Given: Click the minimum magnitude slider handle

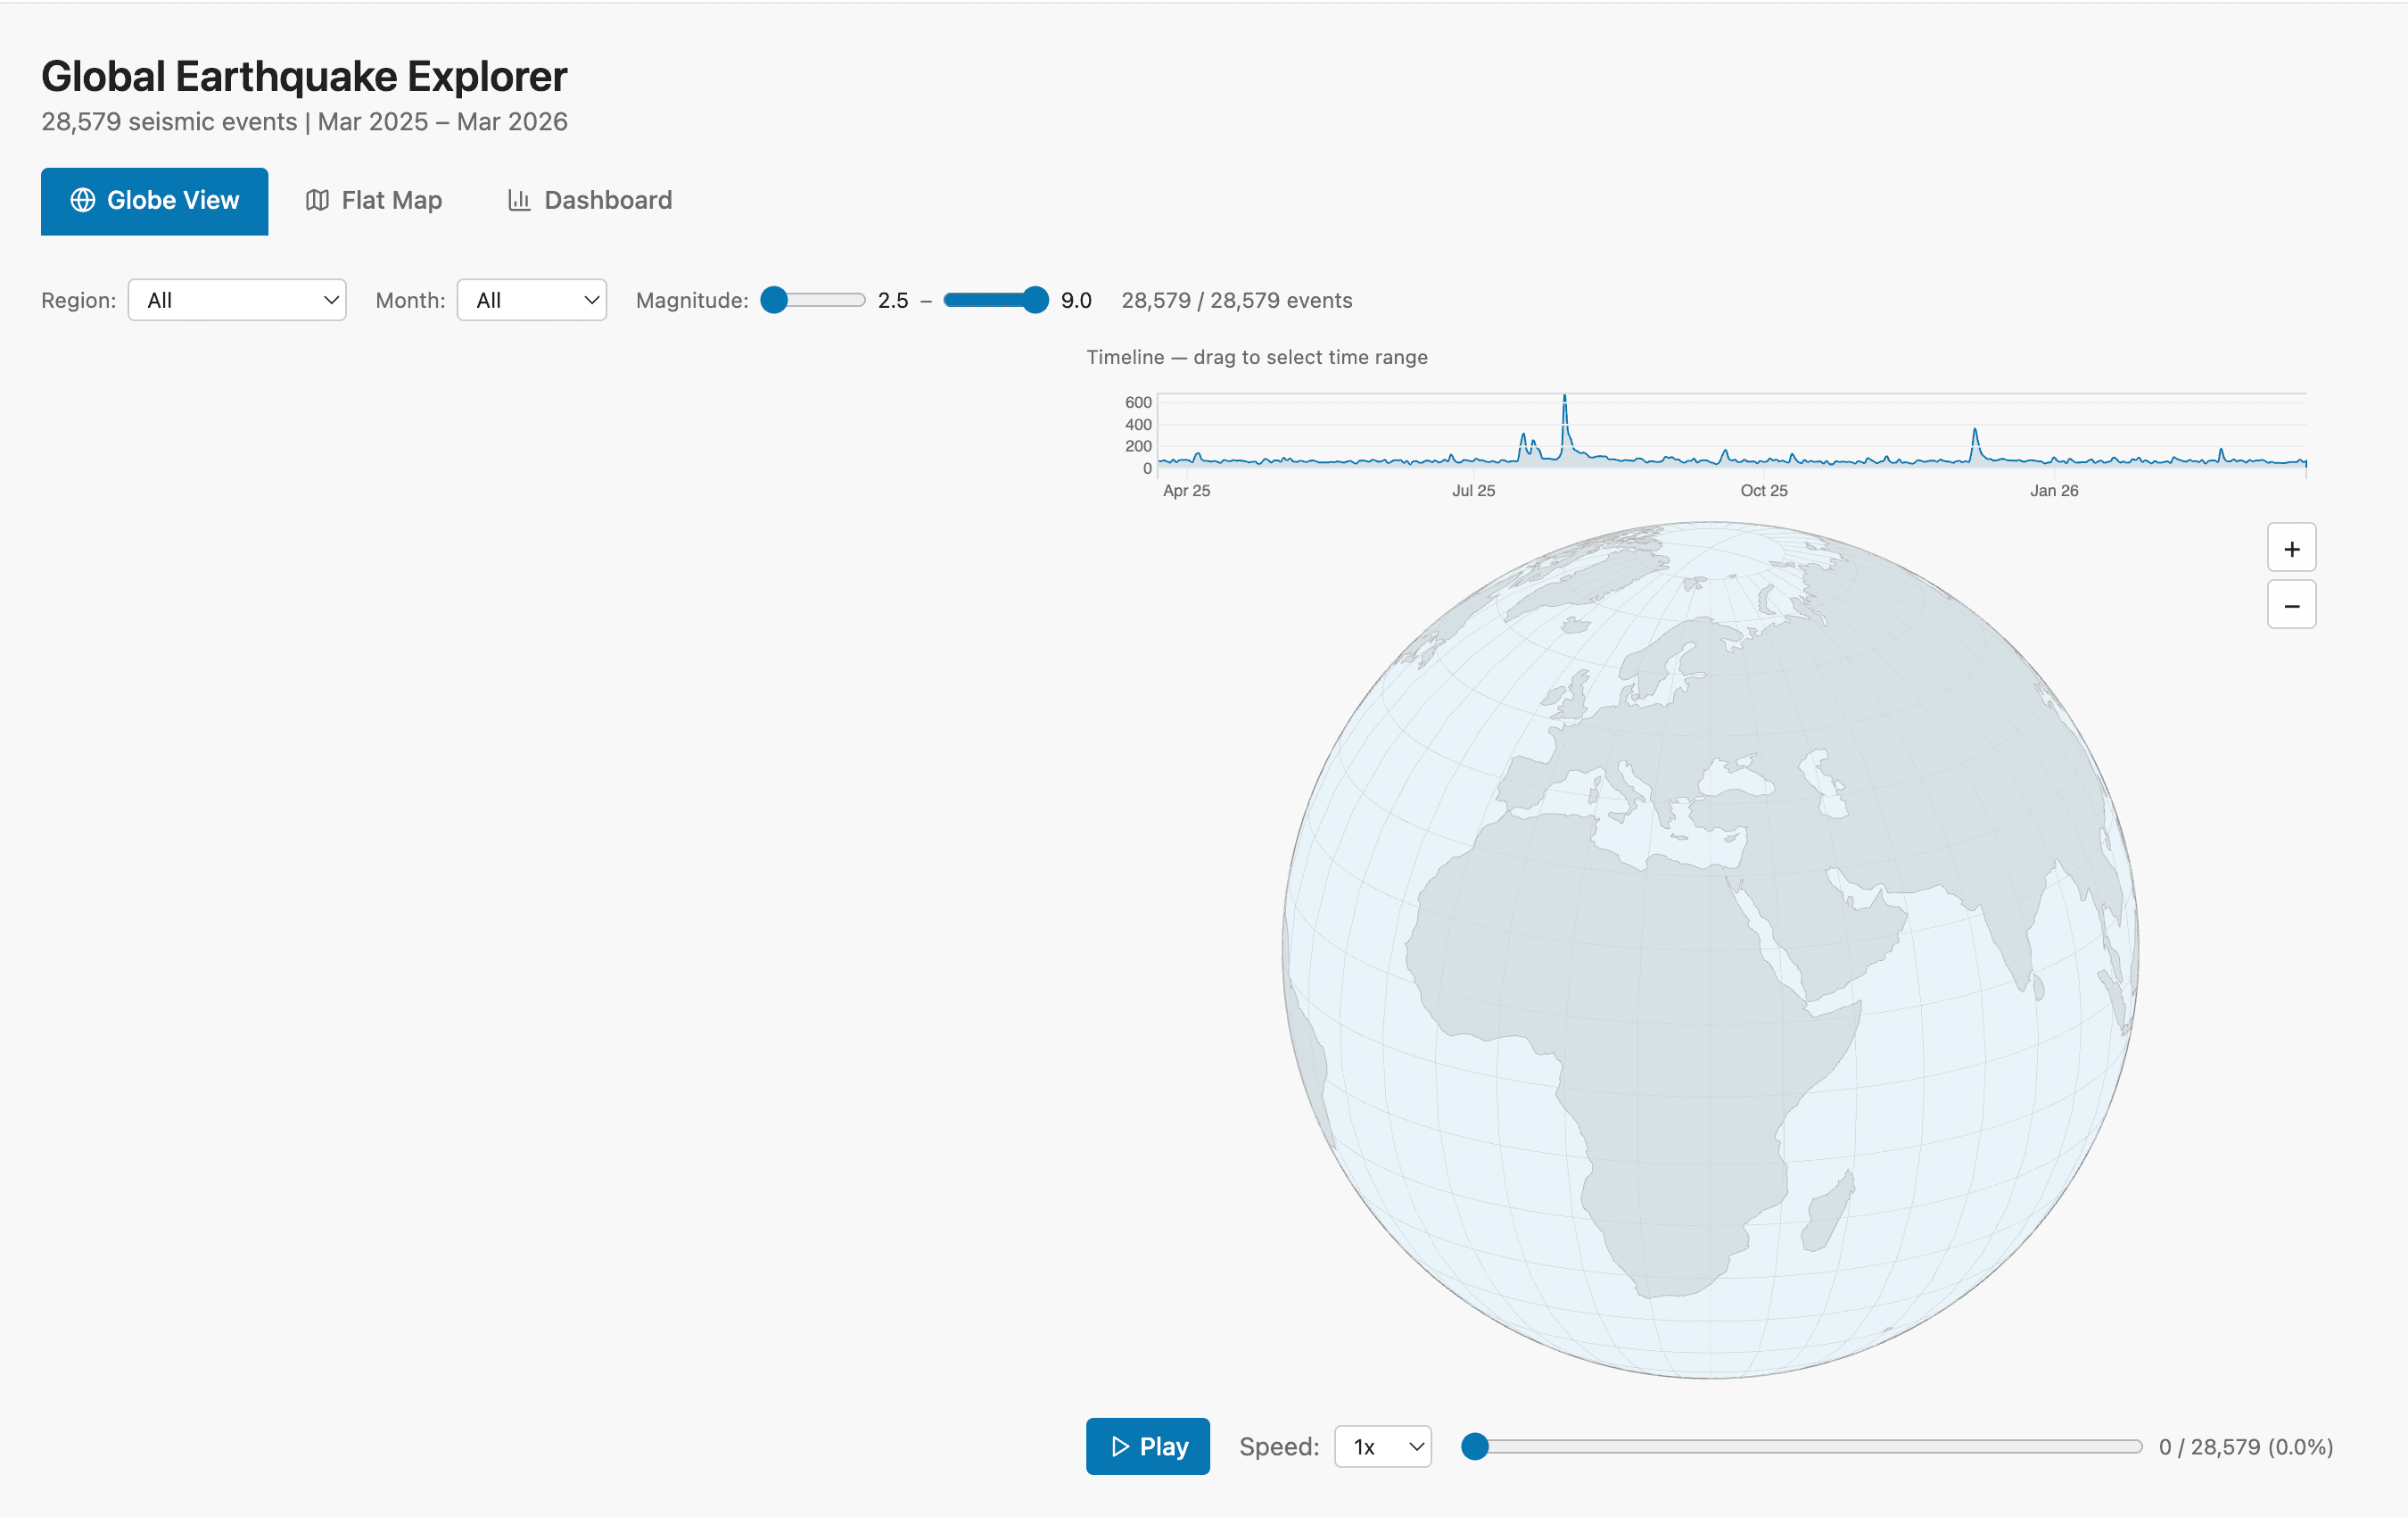Looking at the screenshot, I should point(774,300).
